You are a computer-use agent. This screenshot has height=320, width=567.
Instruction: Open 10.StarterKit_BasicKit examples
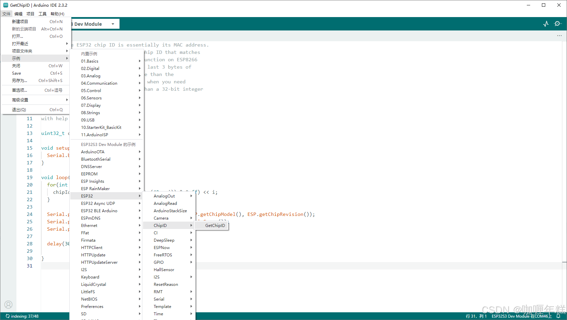(x=107, y=127)
